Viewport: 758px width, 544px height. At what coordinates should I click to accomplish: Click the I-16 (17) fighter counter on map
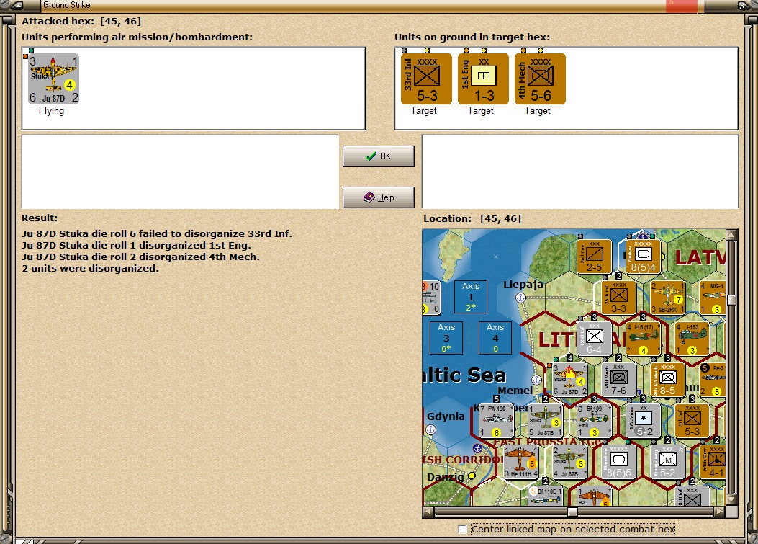(x=644, y=339)
